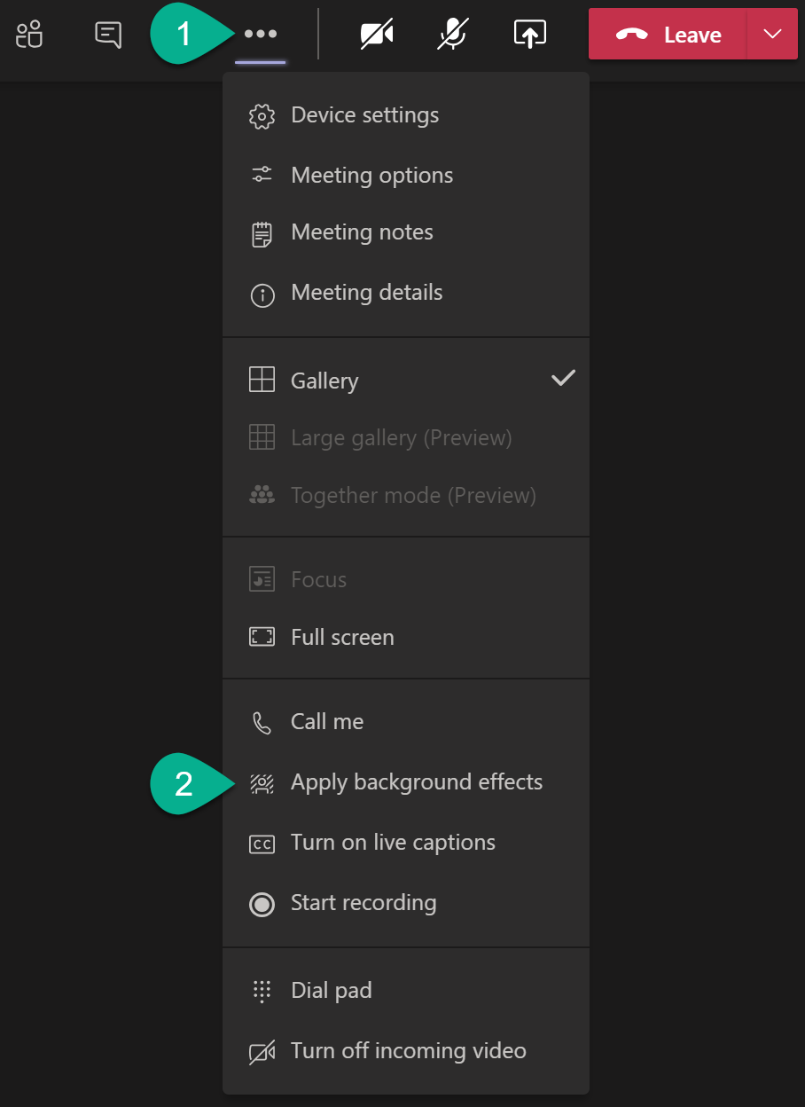Enable live captions
This screenshot has height=1107, width=805.
coord(393,842)
